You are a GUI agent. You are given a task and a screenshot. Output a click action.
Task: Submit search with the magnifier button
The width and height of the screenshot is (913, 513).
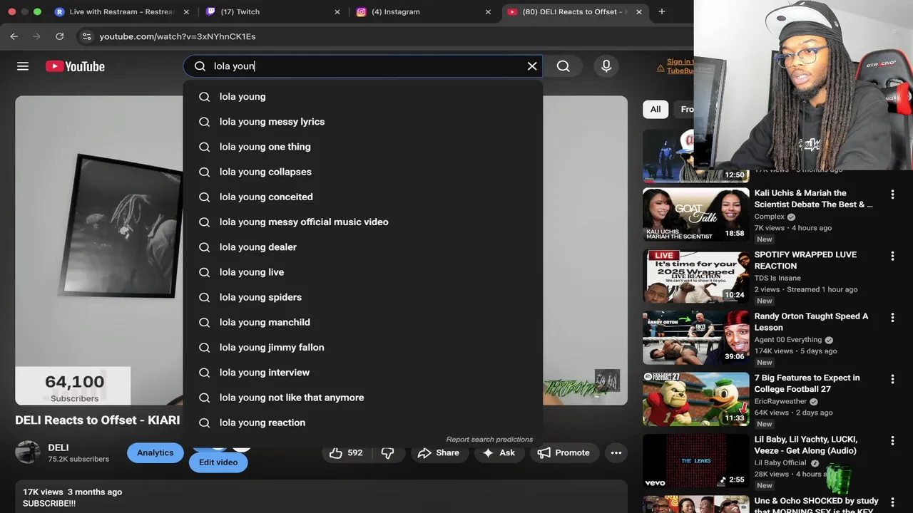point(563,66)
